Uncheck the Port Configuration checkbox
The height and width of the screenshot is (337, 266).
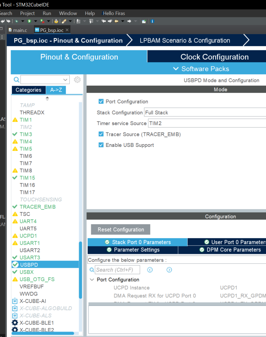[101, 101]
